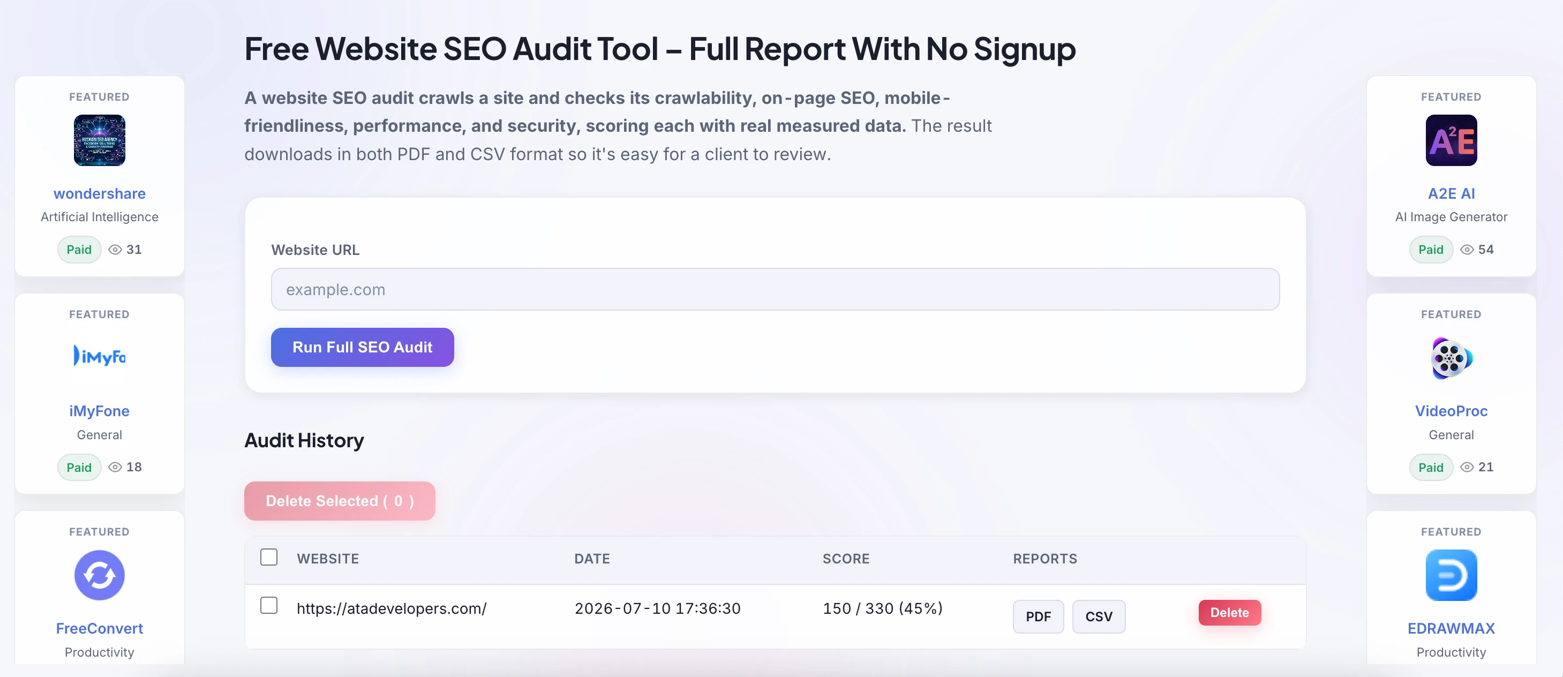Click the iMyFone logo image

[x=100, y=357]
